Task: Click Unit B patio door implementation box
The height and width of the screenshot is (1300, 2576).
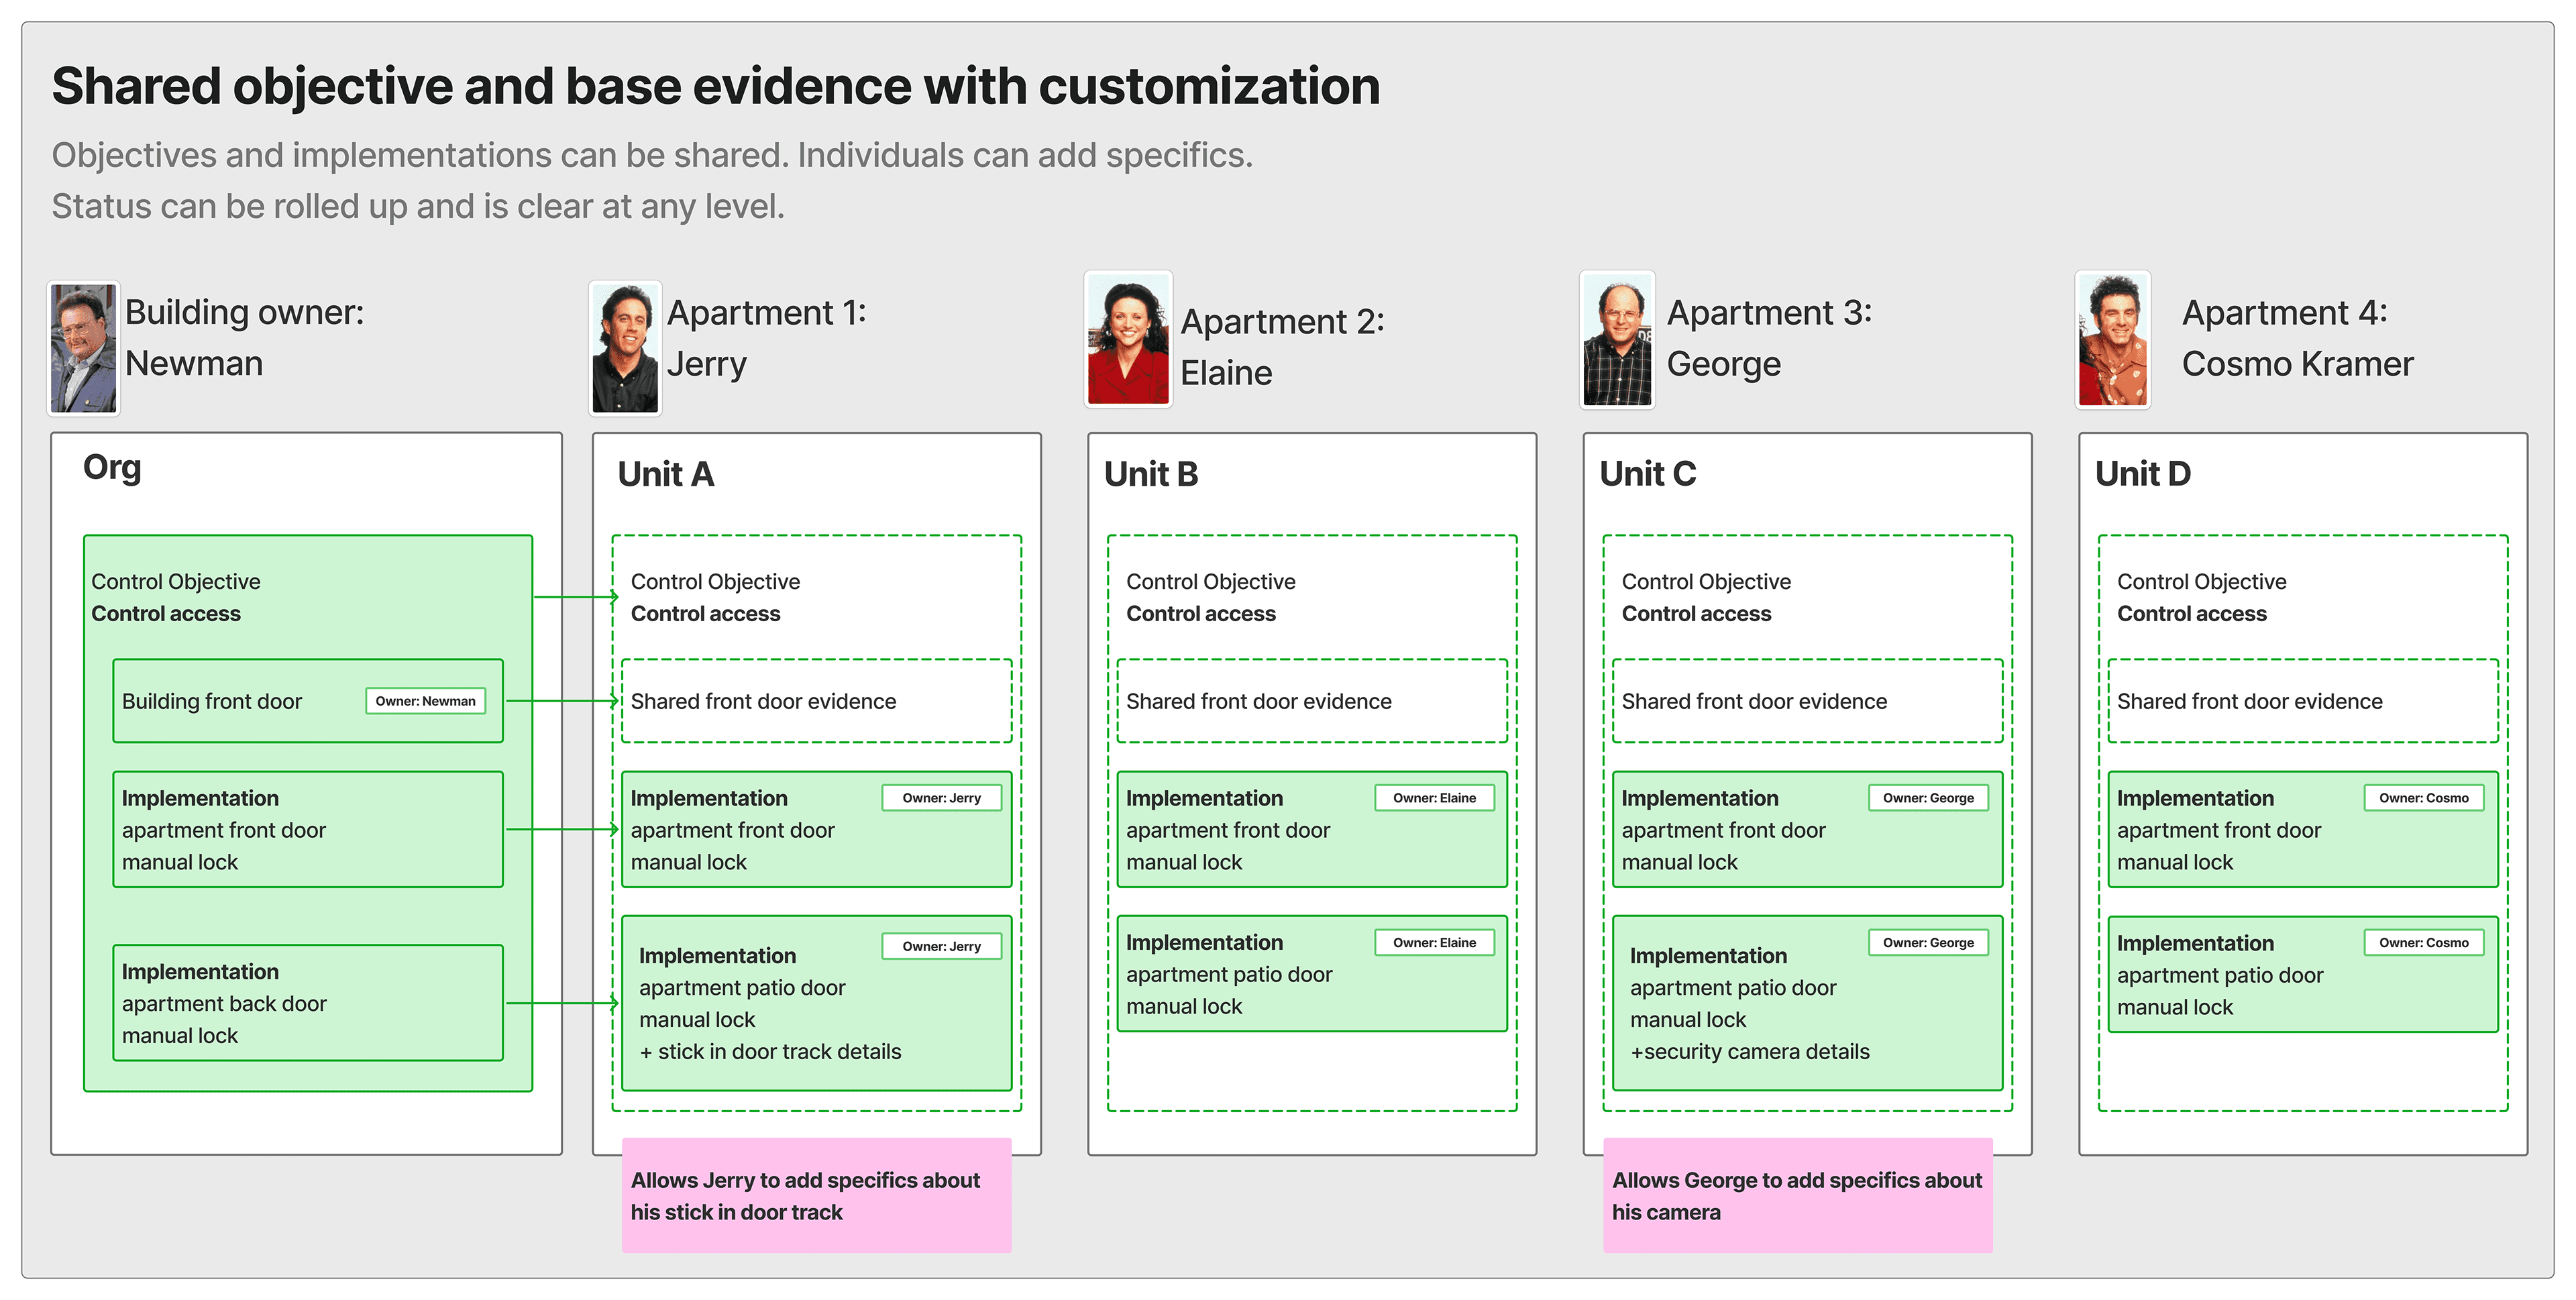Action: click(x=1312, y=974)
